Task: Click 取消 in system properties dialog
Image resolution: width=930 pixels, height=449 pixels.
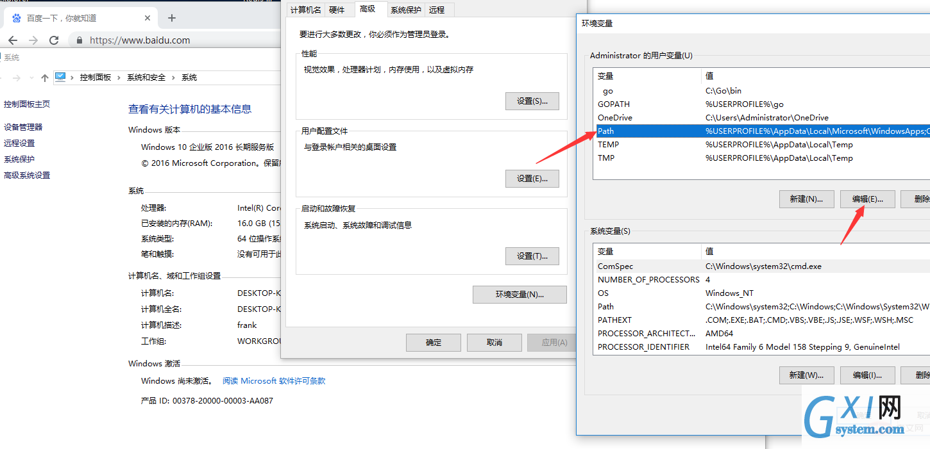Action: point(495,343)
